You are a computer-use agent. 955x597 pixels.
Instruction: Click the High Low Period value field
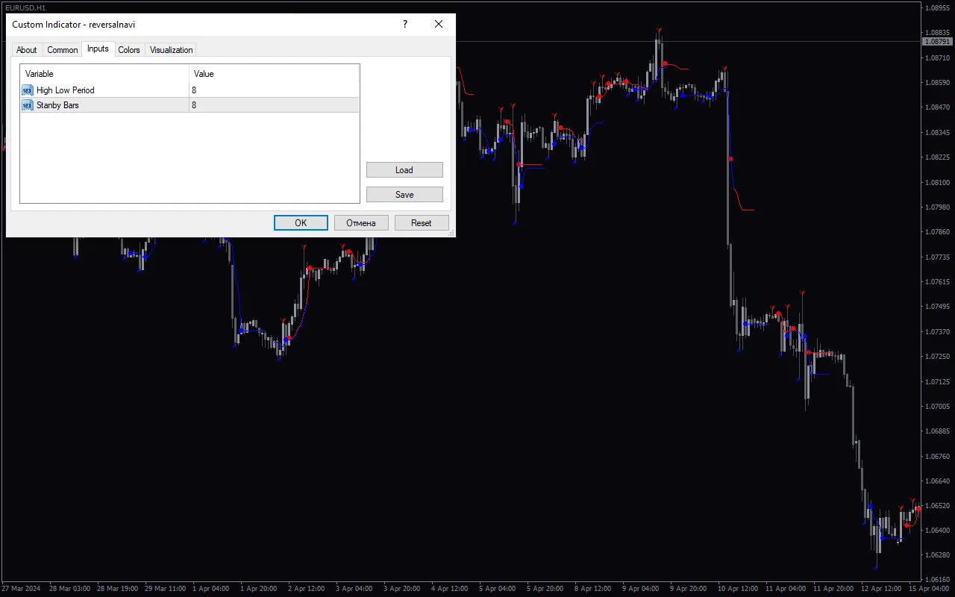tap(274, 90)
